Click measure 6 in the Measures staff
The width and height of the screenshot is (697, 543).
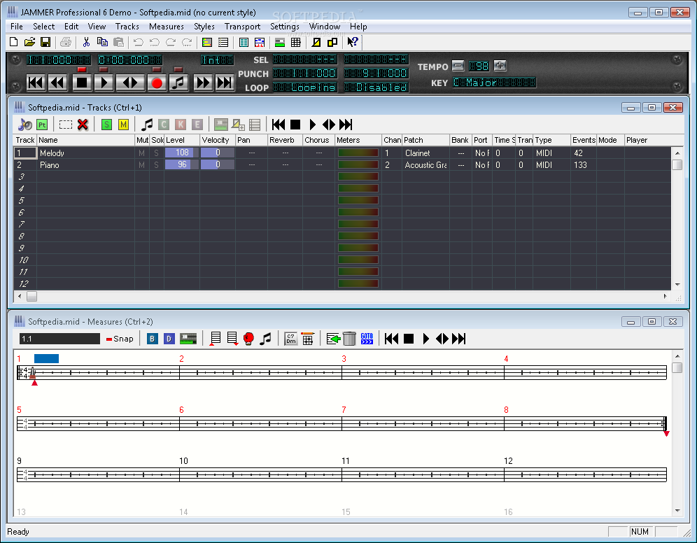coord(260,423)
